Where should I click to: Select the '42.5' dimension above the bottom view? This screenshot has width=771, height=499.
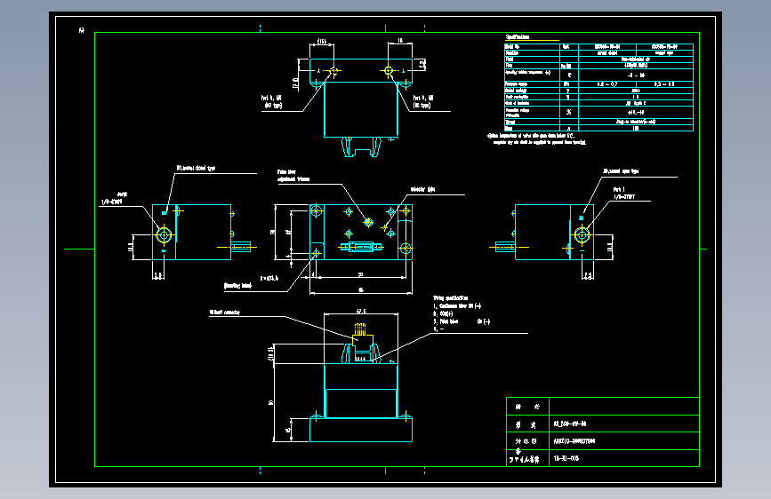[361, 312]
